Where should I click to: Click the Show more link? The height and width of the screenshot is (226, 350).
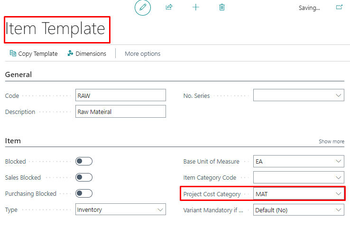[331, 141]
